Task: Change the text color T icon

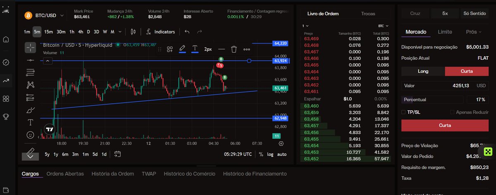Action: click(x=195, y=49)
